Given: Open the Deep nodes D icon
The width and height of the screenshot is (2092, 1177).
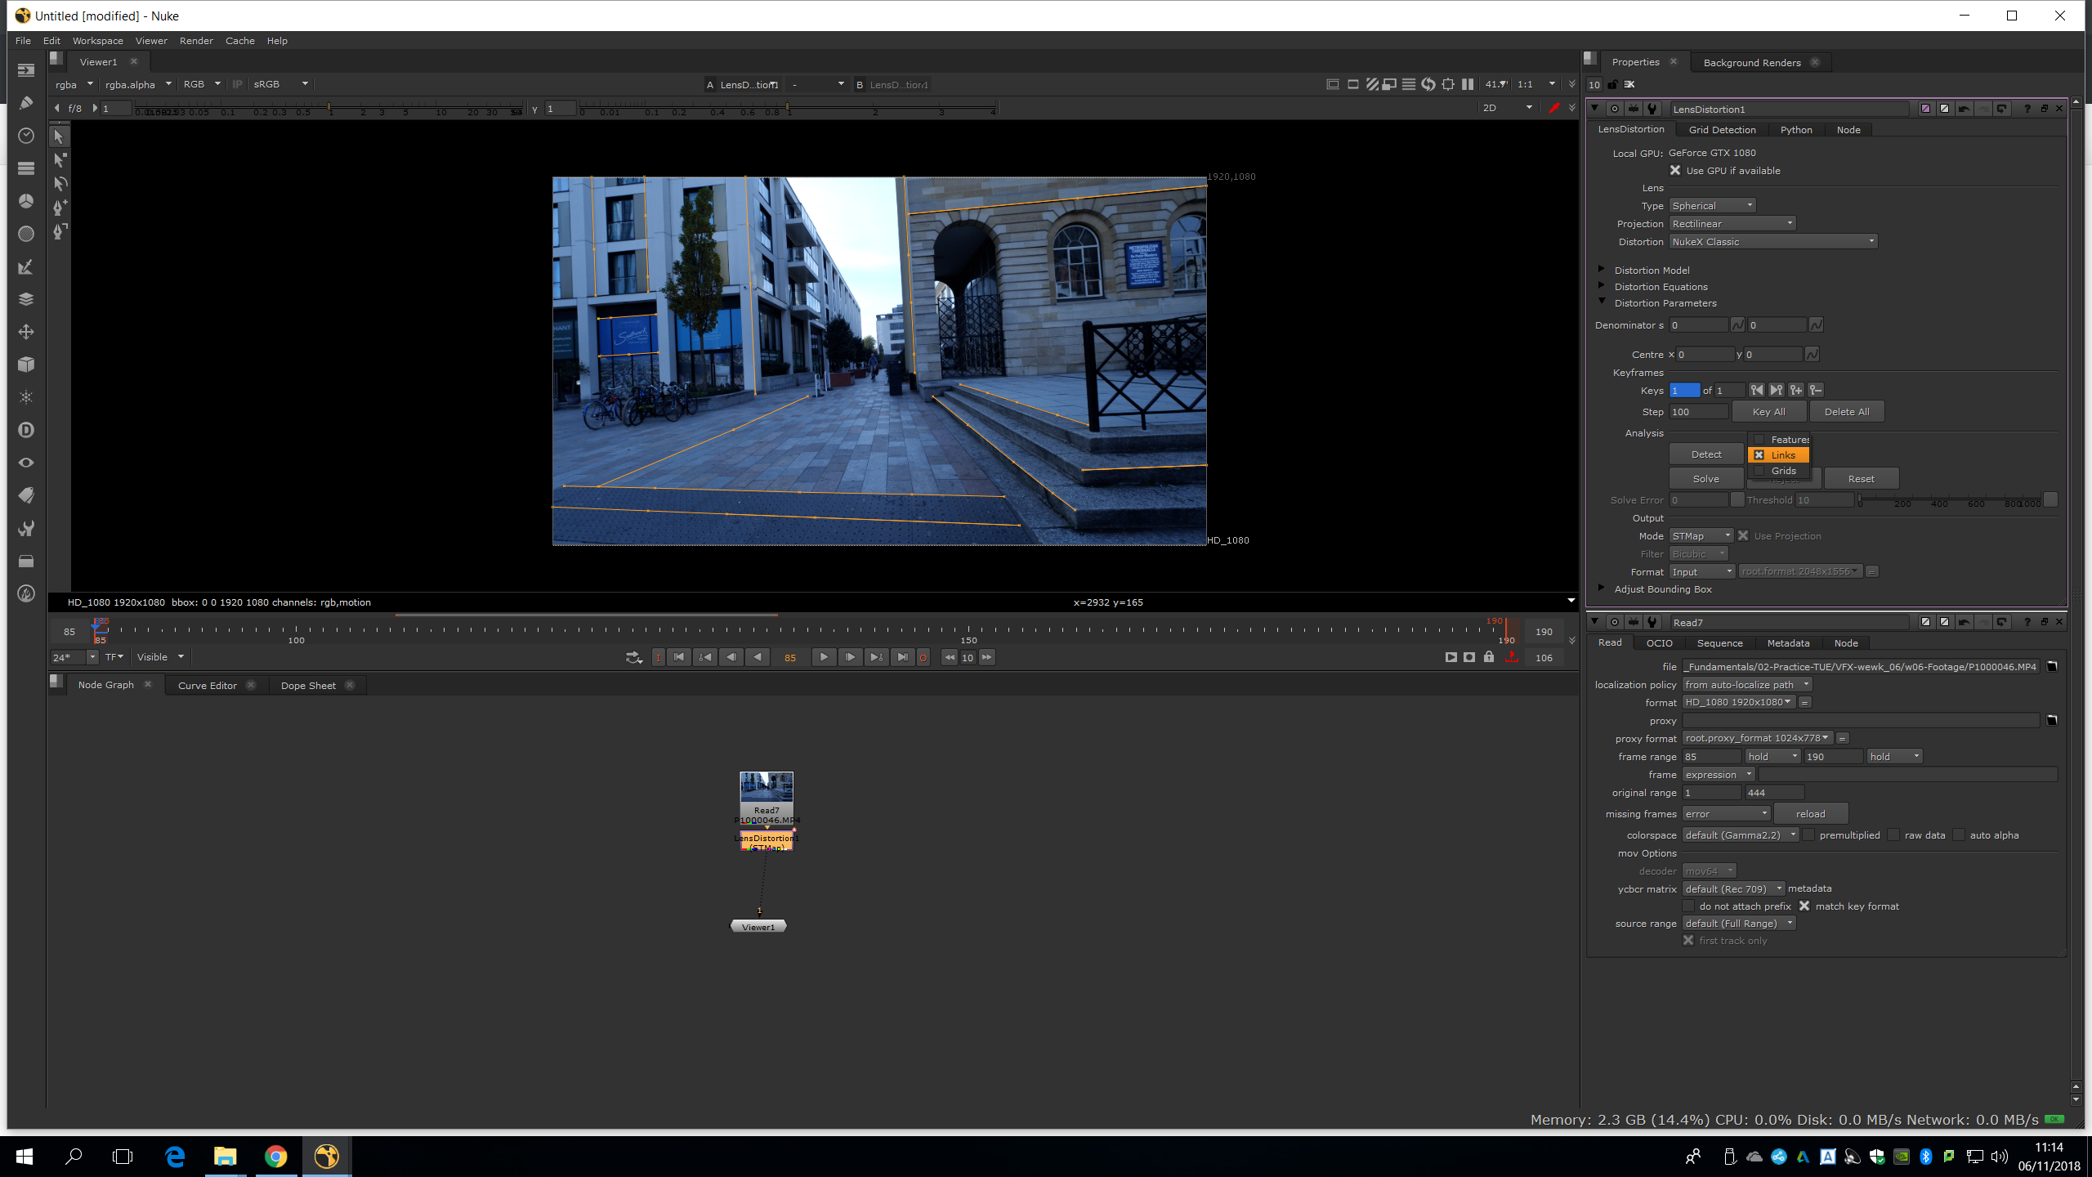Looking at the screenshot, I should pyautogui.click(x=26, y=430).
